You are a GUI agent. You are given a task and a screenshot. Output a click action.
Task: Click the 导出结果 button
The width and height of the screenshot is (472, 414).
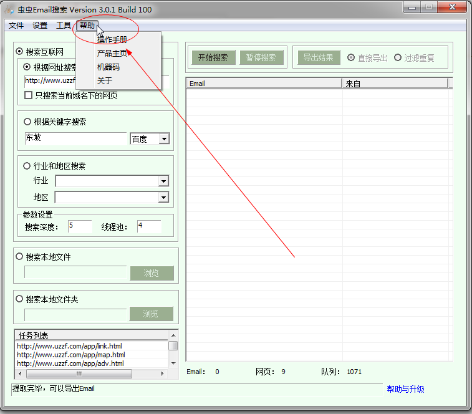coord(319,57)
